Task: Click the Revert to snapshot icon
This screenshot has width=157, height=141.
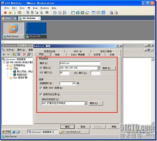Action: coord(60,13)
